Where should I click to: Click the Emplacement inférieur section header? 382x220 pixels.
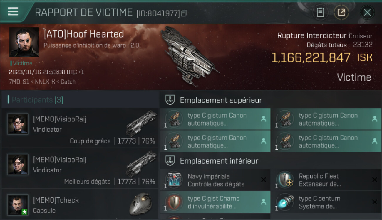(219, 161)
